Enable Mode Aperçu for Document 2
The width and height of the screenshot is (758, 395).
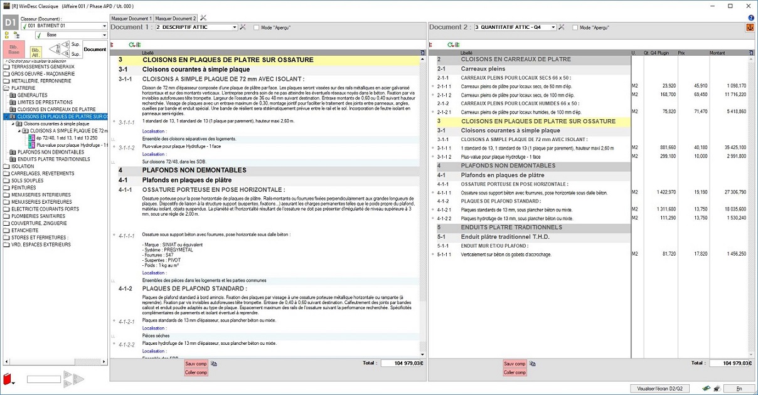(x=575, y=28)
